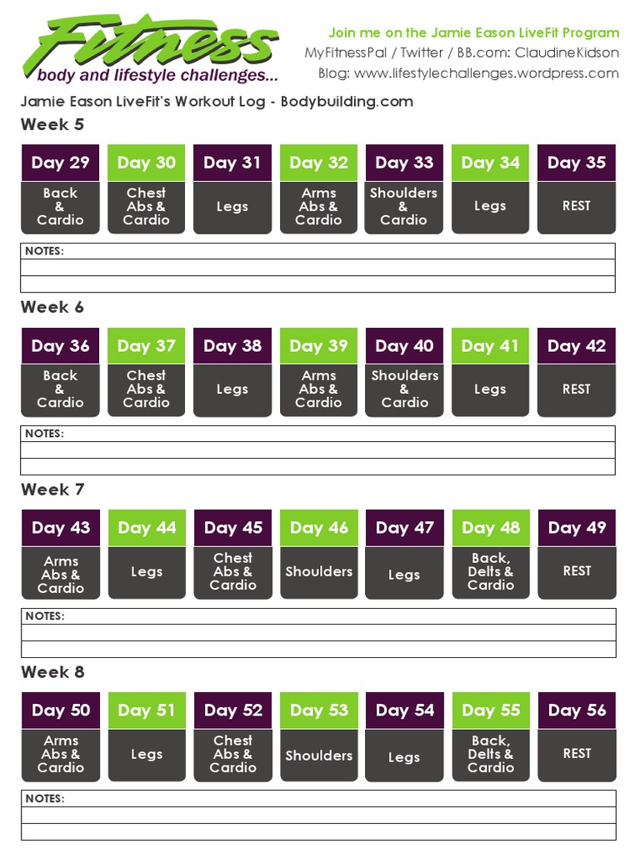Viewport: 640px width, 854px height.
Task: Click the Fitness logo at top left
Action: (150, 48)
